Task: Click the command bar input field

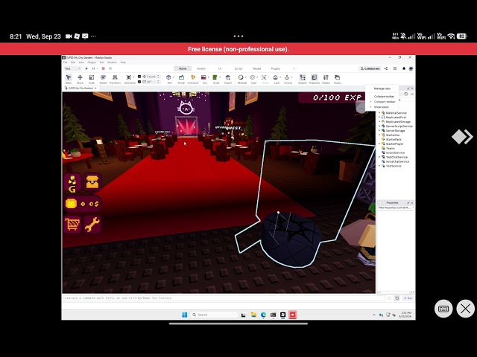Action: [x=224, y=298]
